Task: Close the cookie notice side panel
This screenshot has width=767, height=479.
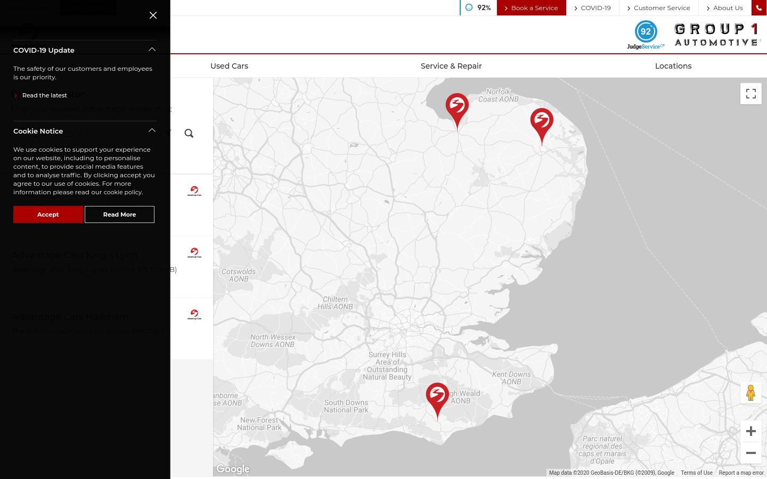Action: pyautogui.click(x=153, y=15)
